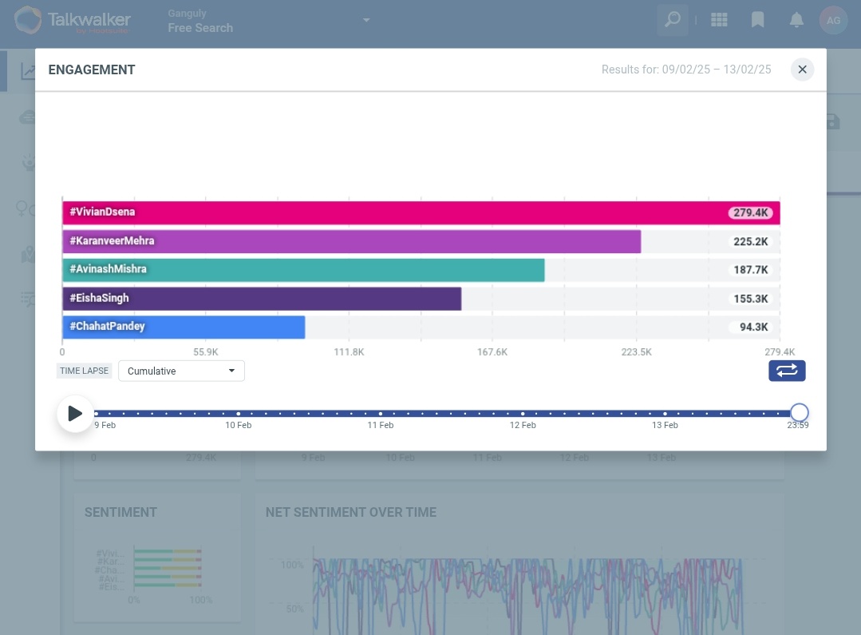Select the #KaranveerMehra engagement bar
Image resolution: width=861 pixels, height=635 pixels.
pyautogui.click(x=351, y=241)
